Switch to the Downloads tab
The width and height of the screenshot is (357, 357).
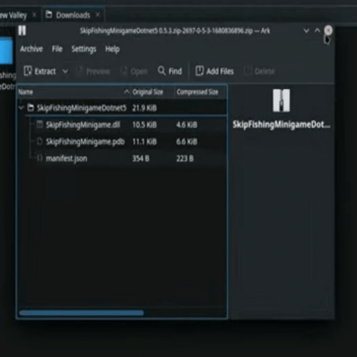[x=73, y=15]
